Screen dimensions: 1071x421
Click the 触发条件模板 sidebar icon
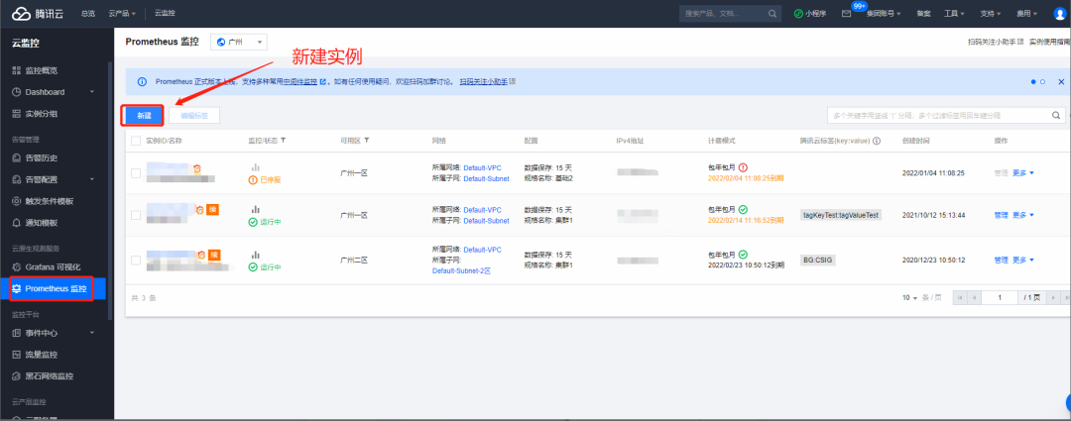coord(17,201)
